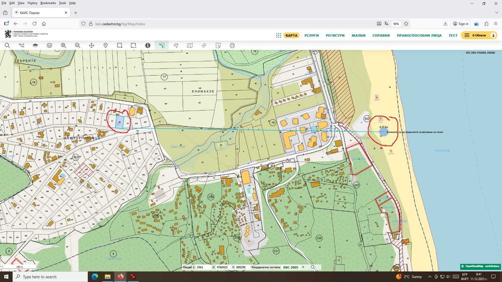Bookmark this page with star icon
The height and width of the screenshot is (282, 502).
(x=406, y=24)
